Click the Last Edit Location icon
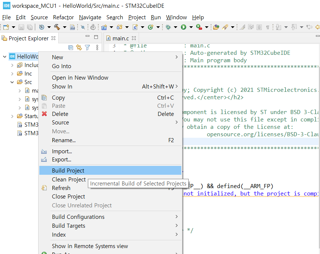 tap(309, 27)
